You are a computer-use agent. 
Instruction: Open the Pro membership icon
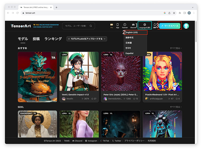click(x=112, y=26)
